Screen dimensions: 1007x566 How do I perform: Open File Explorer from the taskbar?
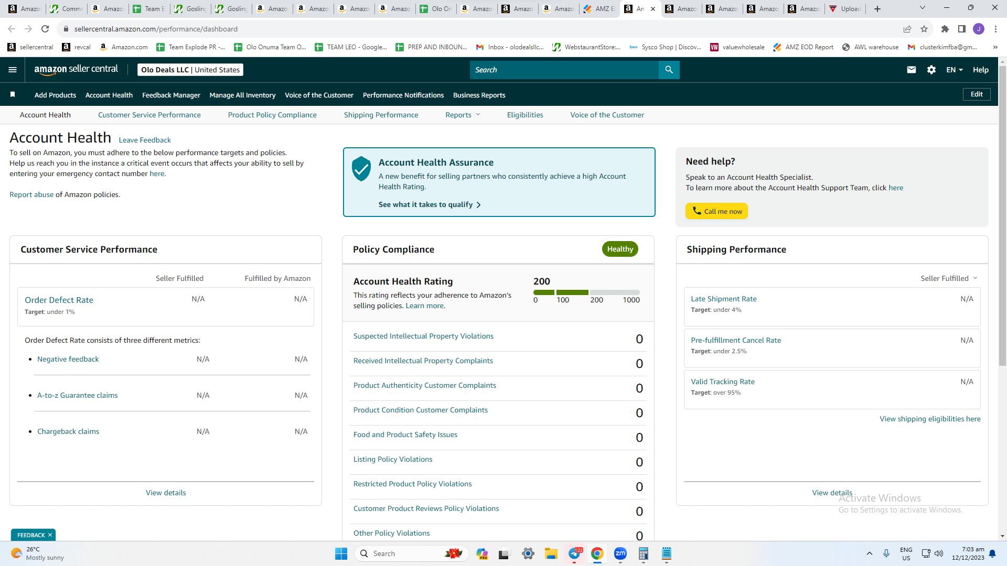pyautogui.click(x=551, y=553)
